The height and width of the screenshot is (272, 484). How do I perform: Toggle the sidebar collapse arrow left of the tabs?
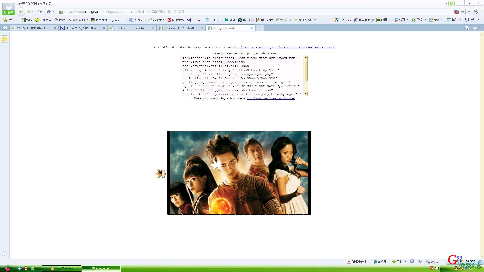click(5, 28)
